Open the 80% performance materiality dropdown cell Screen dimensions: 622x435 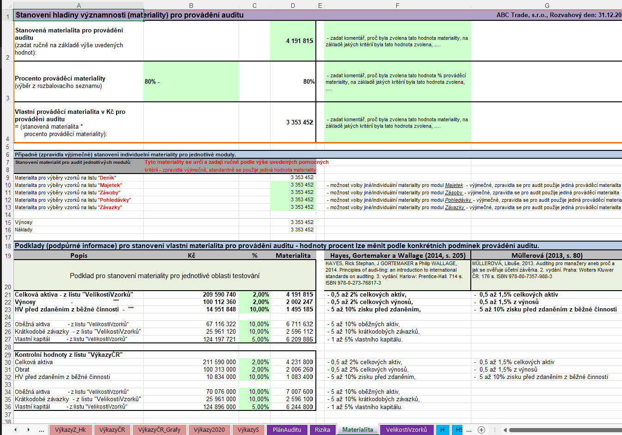(x=191, y=82)
